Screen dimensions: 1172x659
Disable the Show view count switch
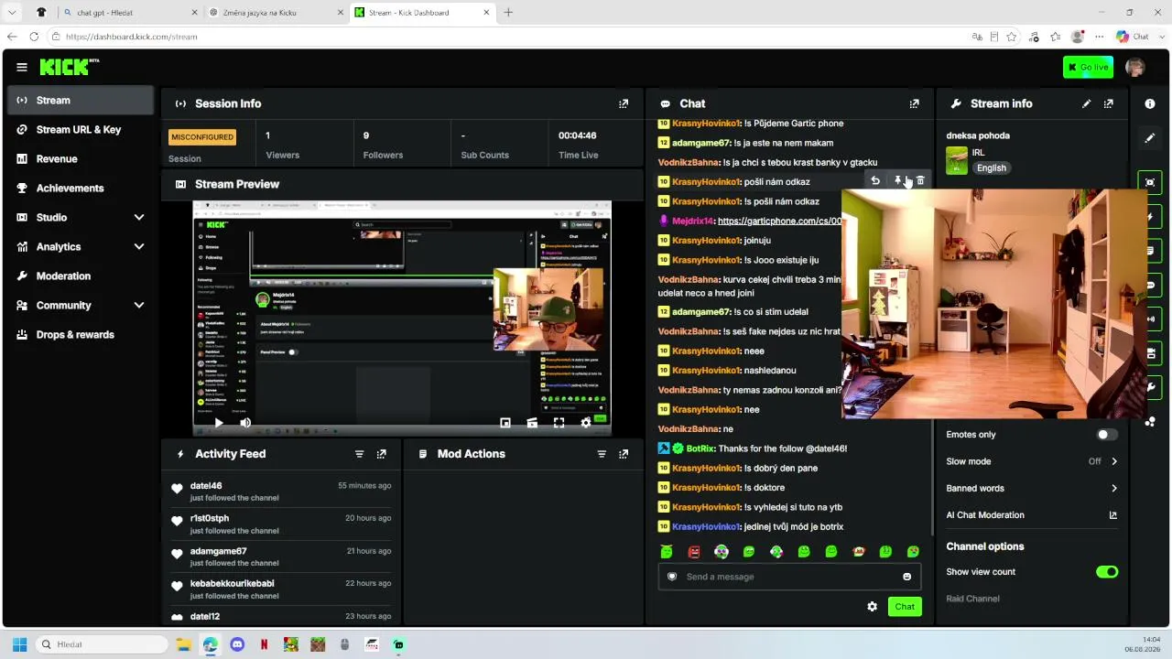click(x=1107, y=572)
